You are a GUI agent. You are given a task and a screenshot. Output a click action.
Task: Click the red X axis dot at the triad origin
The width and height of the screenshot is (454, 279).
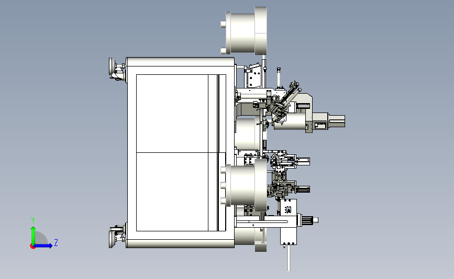coord(32,247)
